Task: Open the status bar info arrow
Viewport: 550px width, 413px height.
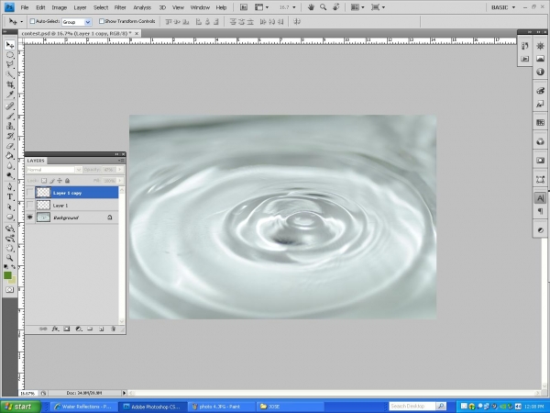Action: (124, 393)
